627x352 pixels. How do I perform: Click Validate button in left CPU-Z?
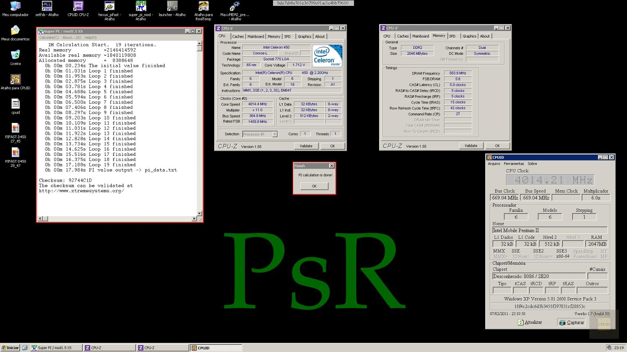click(306, 146)
